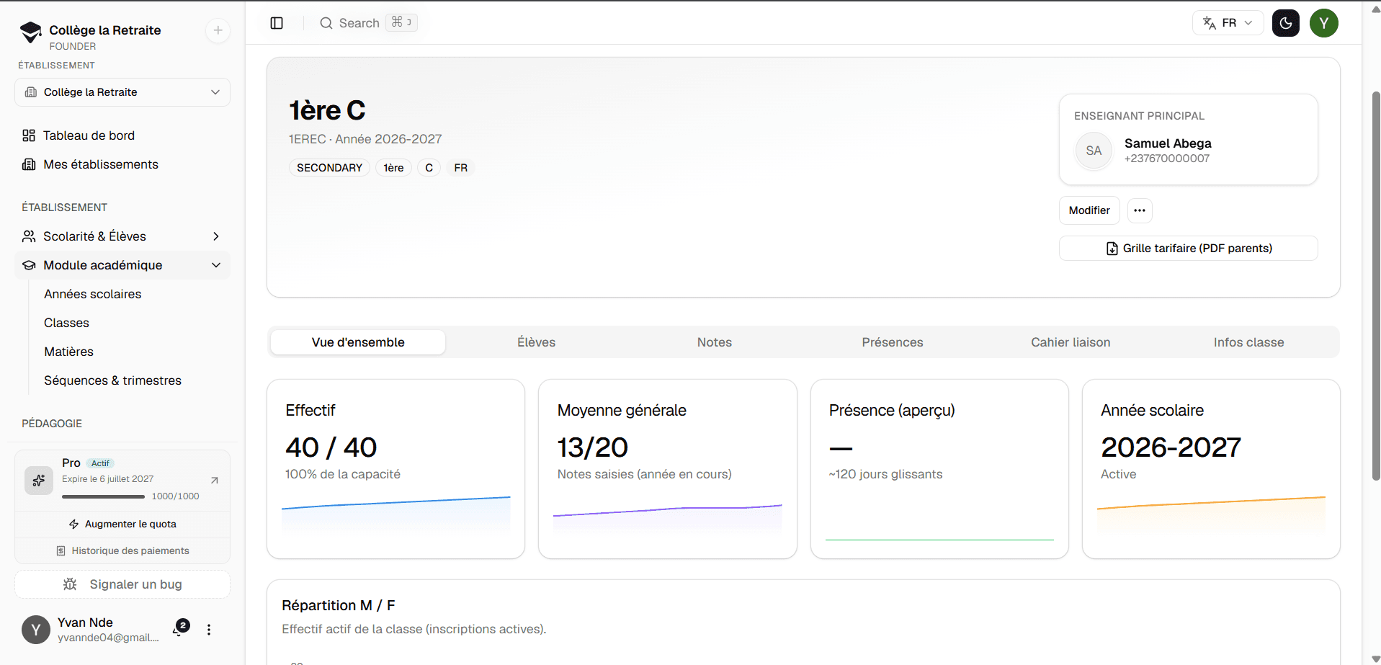The width and height of the screenshot is (1381, 665).
Task: Click the Pro quota progress bar
Action: click(103, 496)
